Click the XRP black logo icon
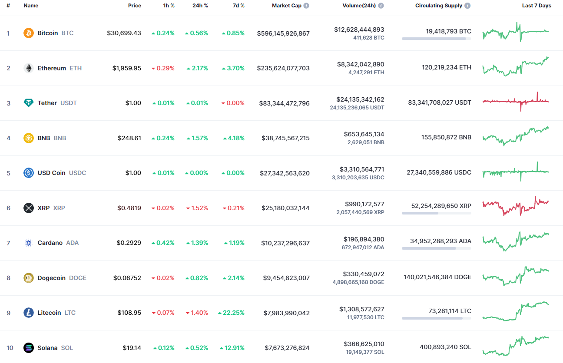Viewport: 563px width, 363px height. click(29, 208)
